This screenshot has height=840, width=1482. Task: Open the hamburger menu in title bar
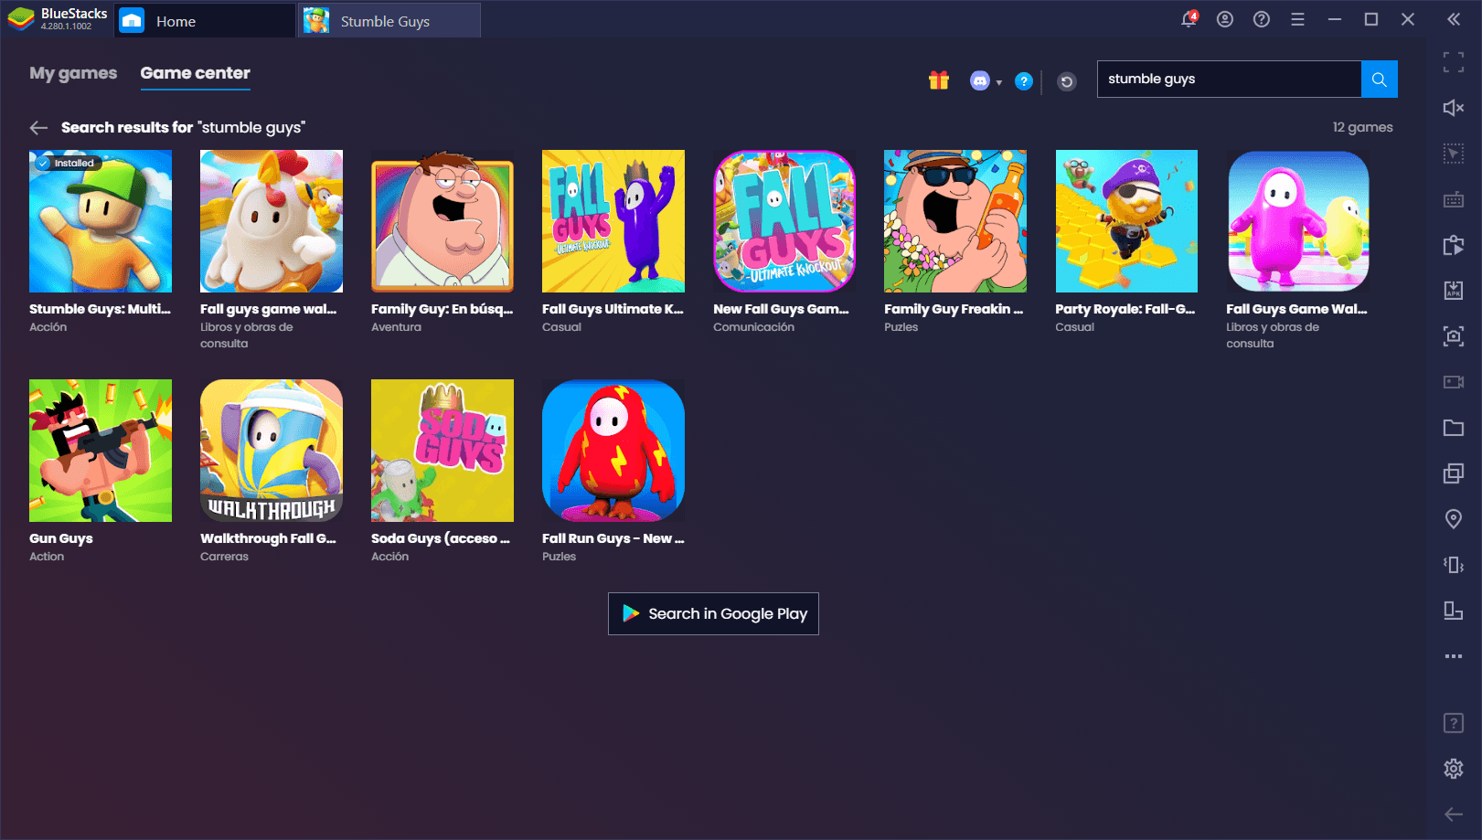pyautogui.click(x=1297, y=19)
